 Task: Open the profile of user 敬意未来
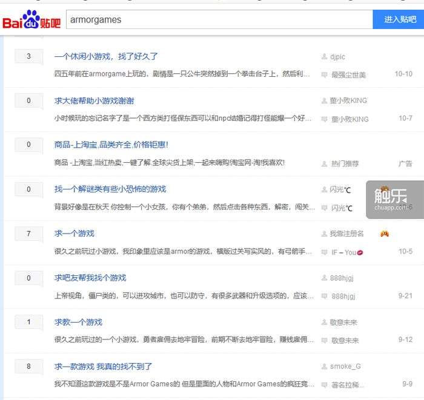coord(343,322)
